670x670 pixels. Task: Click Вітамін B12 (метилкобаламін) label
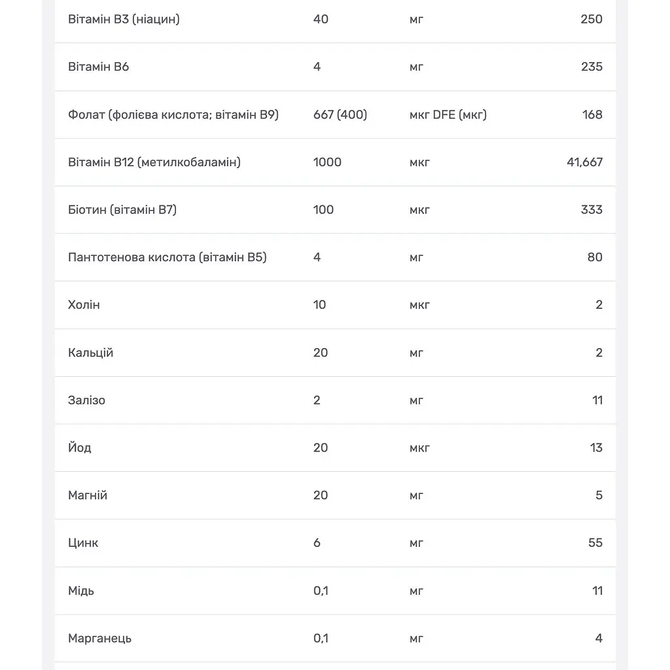tap(154, 162)
